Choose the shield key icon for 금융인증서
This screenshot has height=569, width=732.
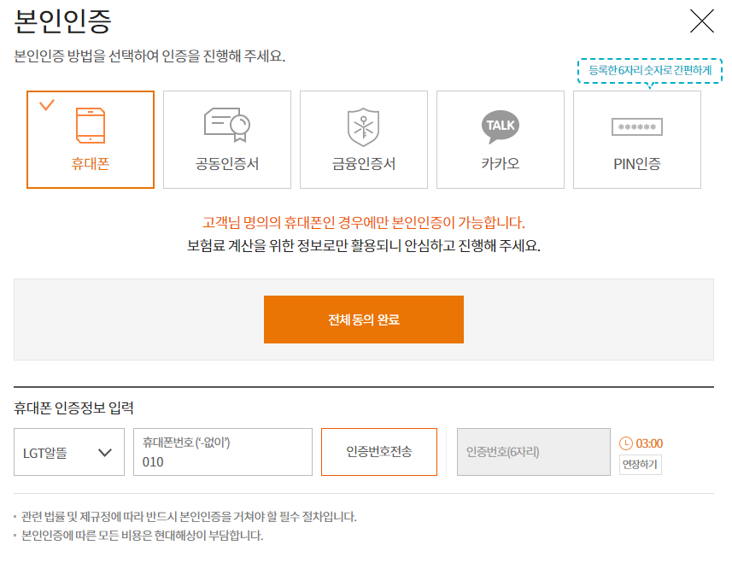[x=363, y=126]
